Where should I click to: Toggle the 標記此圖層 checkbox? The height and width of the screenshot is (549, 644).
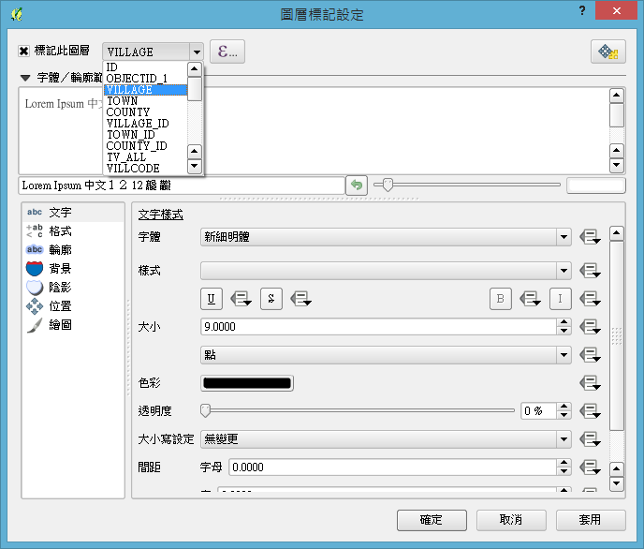coord(24,52)
